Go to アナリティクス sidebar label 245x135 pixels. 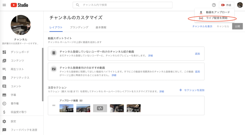point(20,78)
